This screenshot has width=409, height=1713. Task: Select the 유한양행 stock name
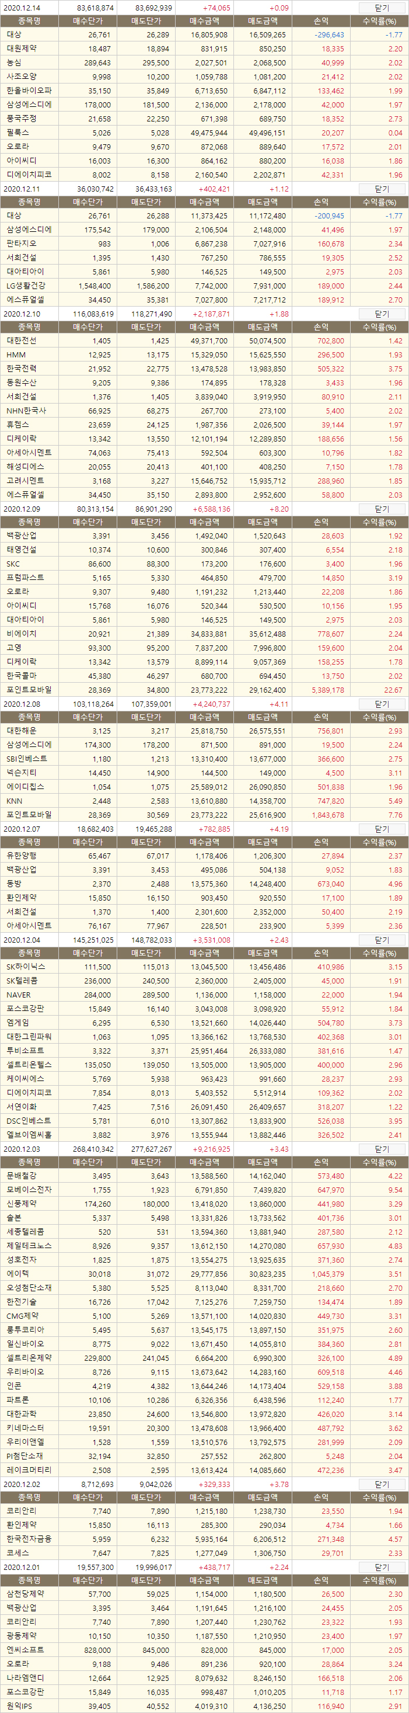pyautogui.click(x=22, y=856)
